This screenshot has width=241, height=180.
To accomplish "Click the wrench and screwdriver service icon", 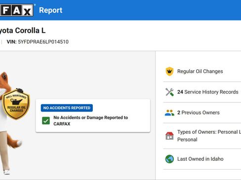I will (x=169, y=92).
